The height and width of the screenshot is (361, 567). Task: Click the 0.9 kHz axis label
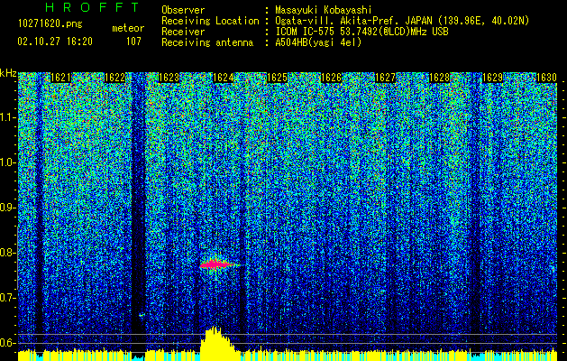(x=8, y=208)
